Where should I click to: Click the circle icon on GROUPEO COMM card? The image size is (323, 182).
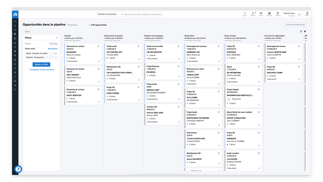[x=299, y=80]
